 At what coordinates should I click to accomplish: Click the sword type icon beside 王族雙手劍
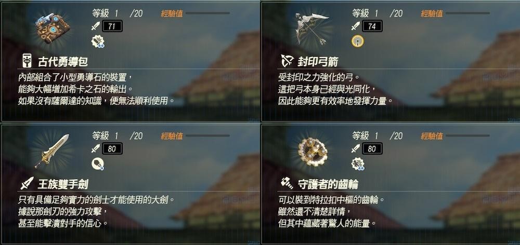27,183
